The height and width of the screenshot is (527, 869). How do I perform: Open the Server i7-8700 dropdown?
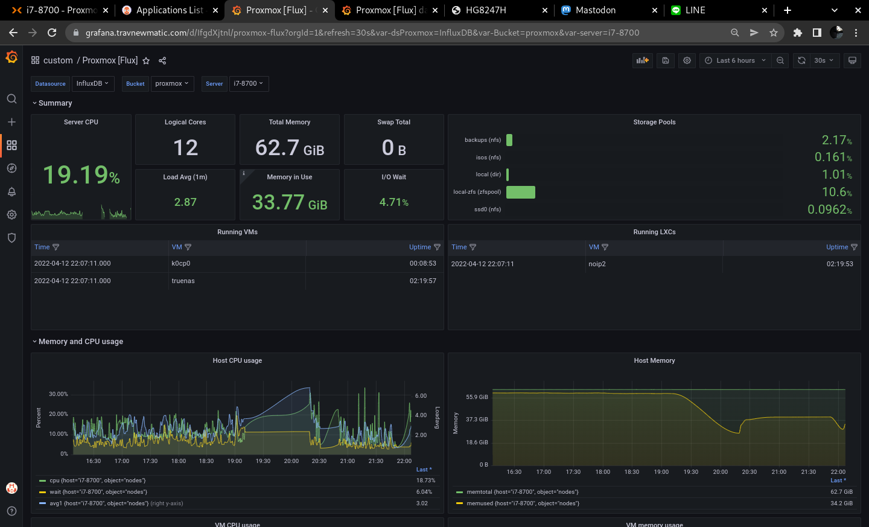tap(249, 84)
